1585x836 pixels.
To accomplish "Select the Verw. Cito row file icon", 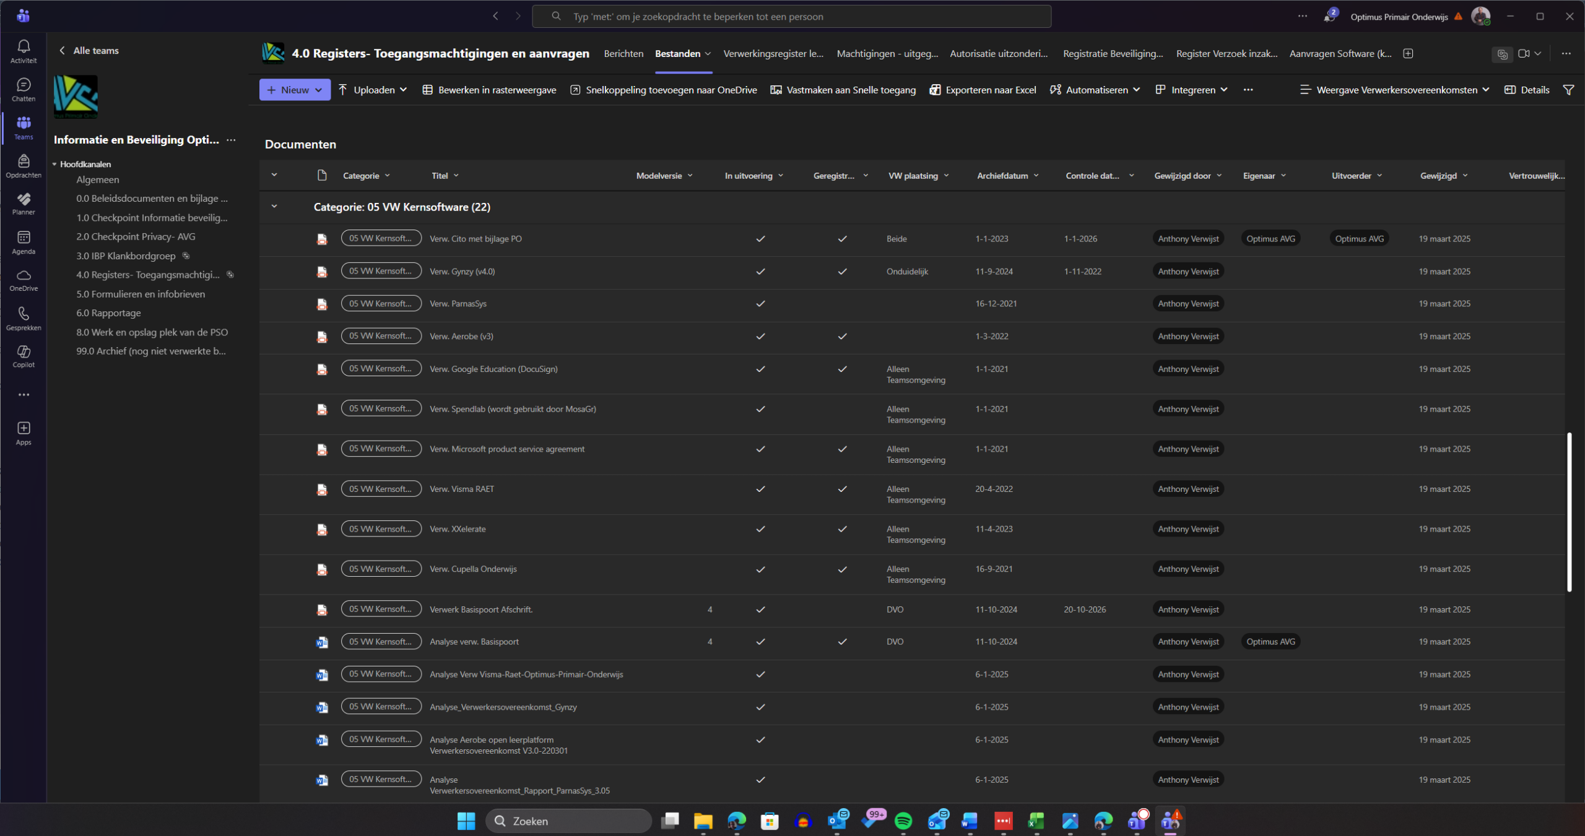I will 322,239.
